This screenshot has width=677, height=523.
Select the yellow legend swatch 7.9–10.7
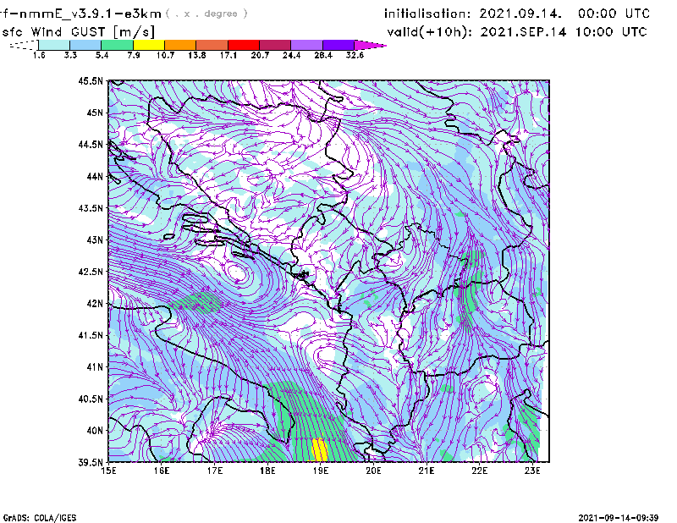point(149,45)
